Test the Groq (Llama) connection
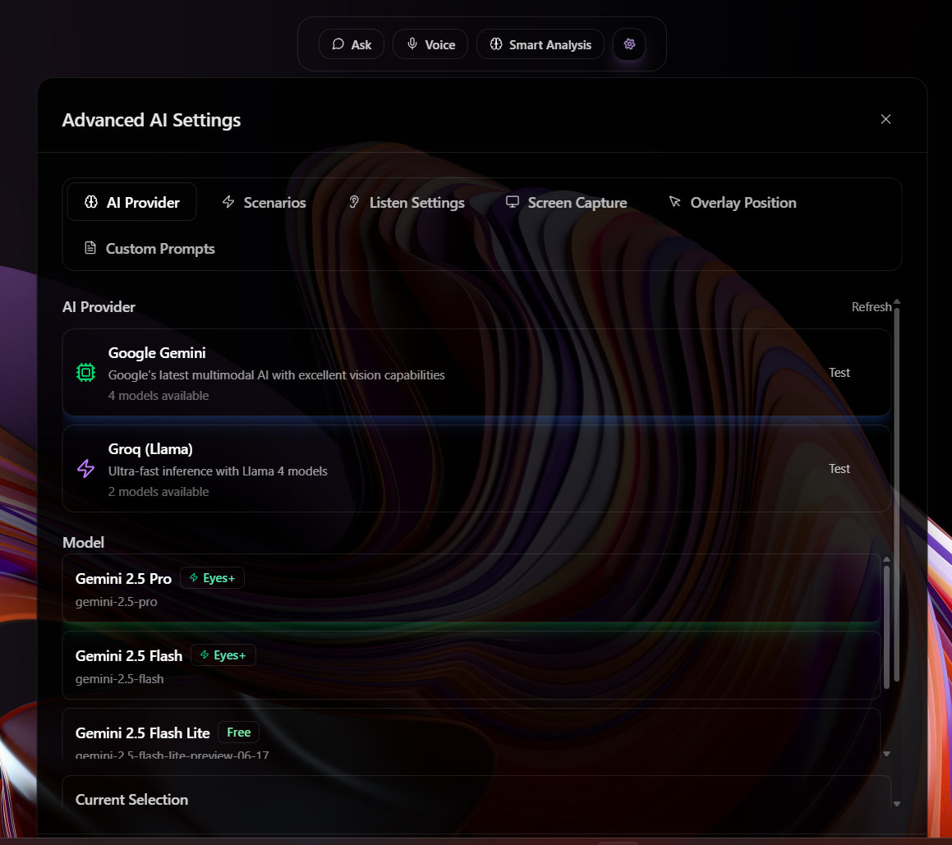 point(839,468)
